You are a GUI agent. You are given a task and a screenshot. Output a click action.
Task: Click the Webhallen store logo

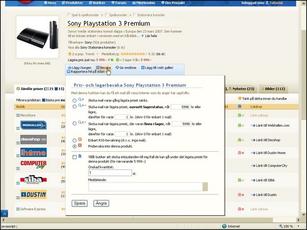tap(33, 125)
